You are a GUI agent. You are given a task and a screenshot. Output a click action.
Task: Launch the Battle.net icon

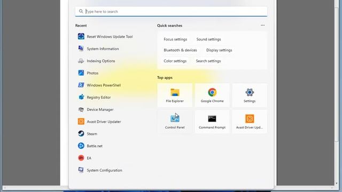point(81,146)
